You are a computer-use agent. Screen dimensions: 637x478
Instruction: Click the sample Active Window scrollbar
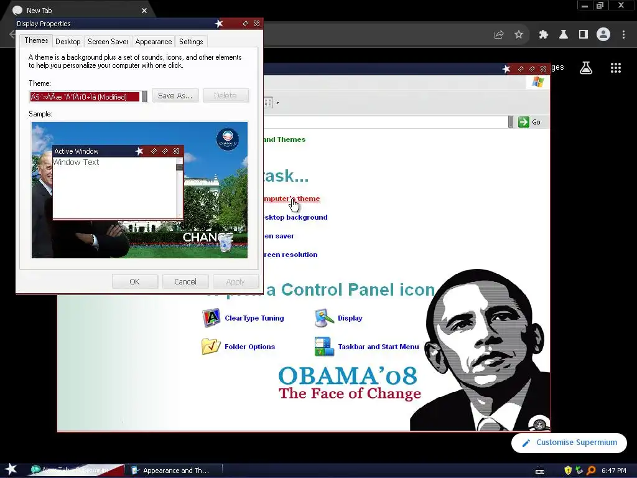click(x=179, y=188)
